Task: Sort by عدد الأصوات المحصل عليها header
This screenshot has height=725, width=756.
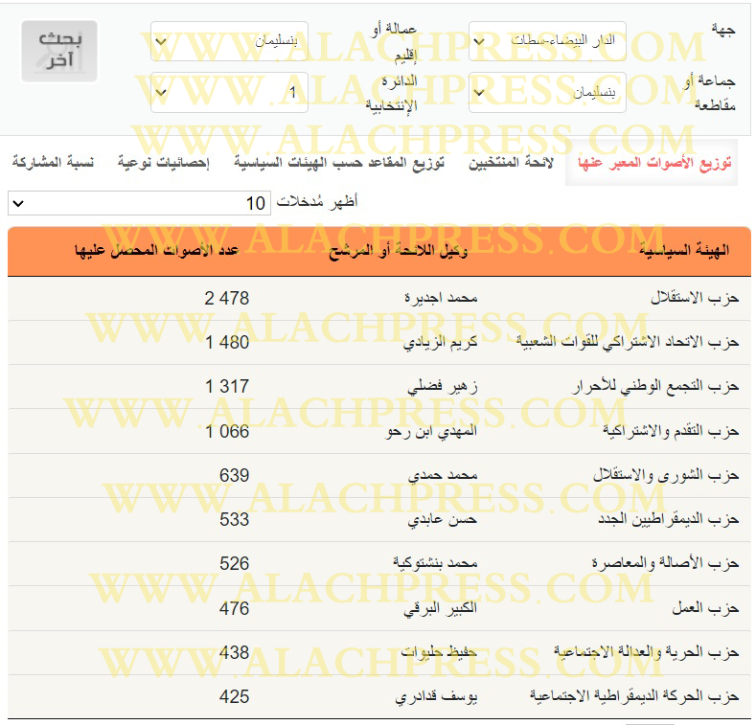Action: pyautogui.click(x=157, y=251)
